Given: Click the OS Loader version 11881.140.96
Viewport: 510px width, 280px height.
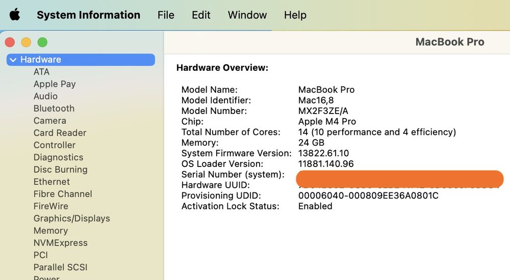Looking at the screenshot, I should click(325, 164).
